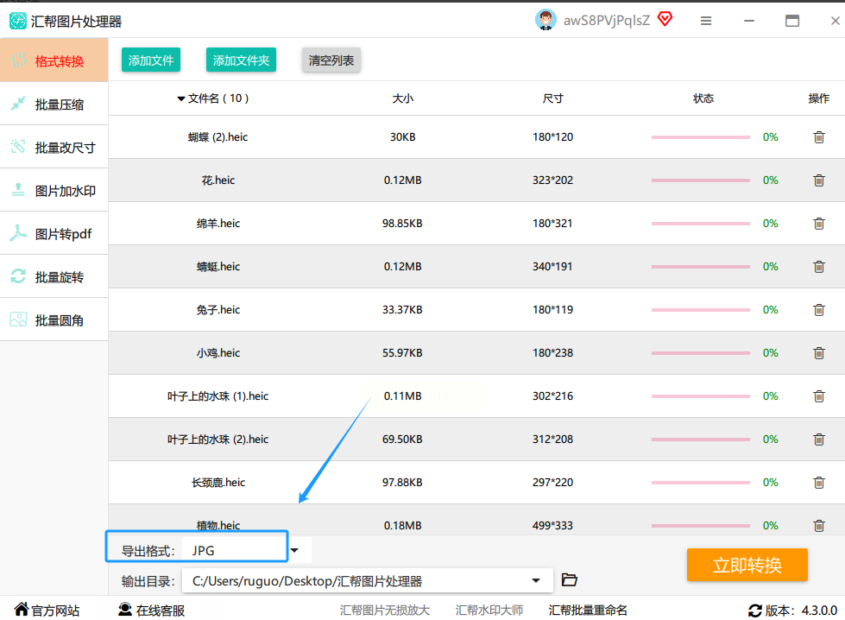Click size value 55.97KB
The image size is (845, 620).
click(x=402, y=352)
